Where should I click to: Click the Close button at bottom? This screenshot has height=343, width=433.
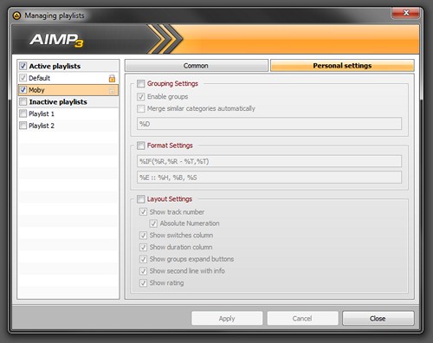coord(378,318)
